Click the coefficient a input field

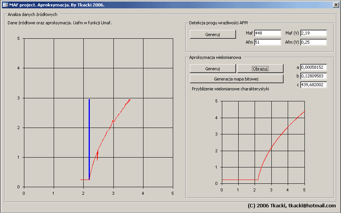point(313,67)
